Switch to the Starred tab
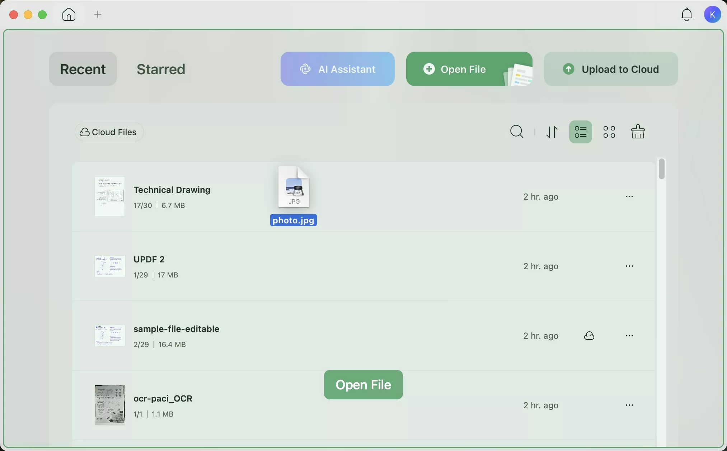This screenshot has height=451, width=727. click(x=161, y=69)
